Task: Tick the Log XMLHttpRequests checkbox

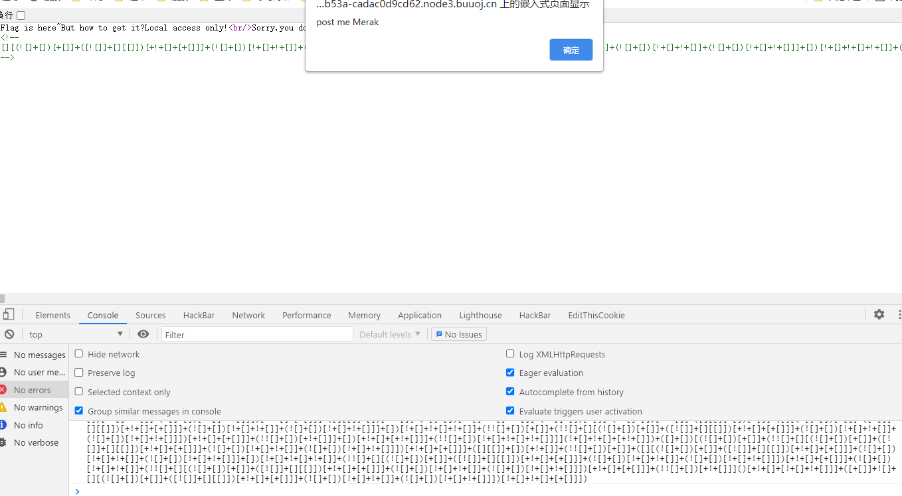Action: click(510, 354)
